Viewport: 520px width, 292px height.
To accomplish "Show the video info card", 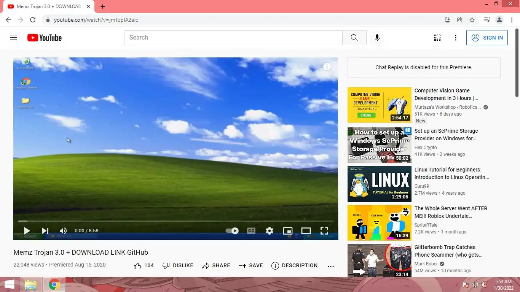I will pos(327,67).
